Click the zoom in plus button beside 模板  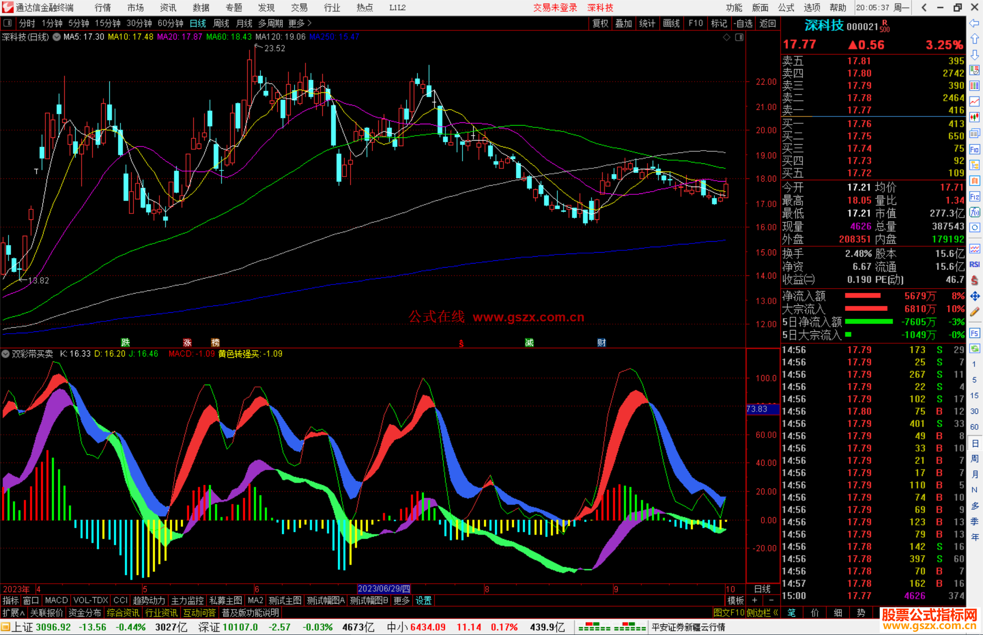pos(755,600)
